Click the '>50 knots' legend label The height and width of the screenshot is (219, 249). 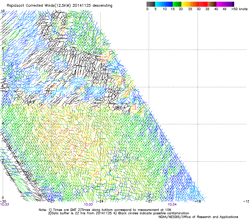[x=239, y=9]
